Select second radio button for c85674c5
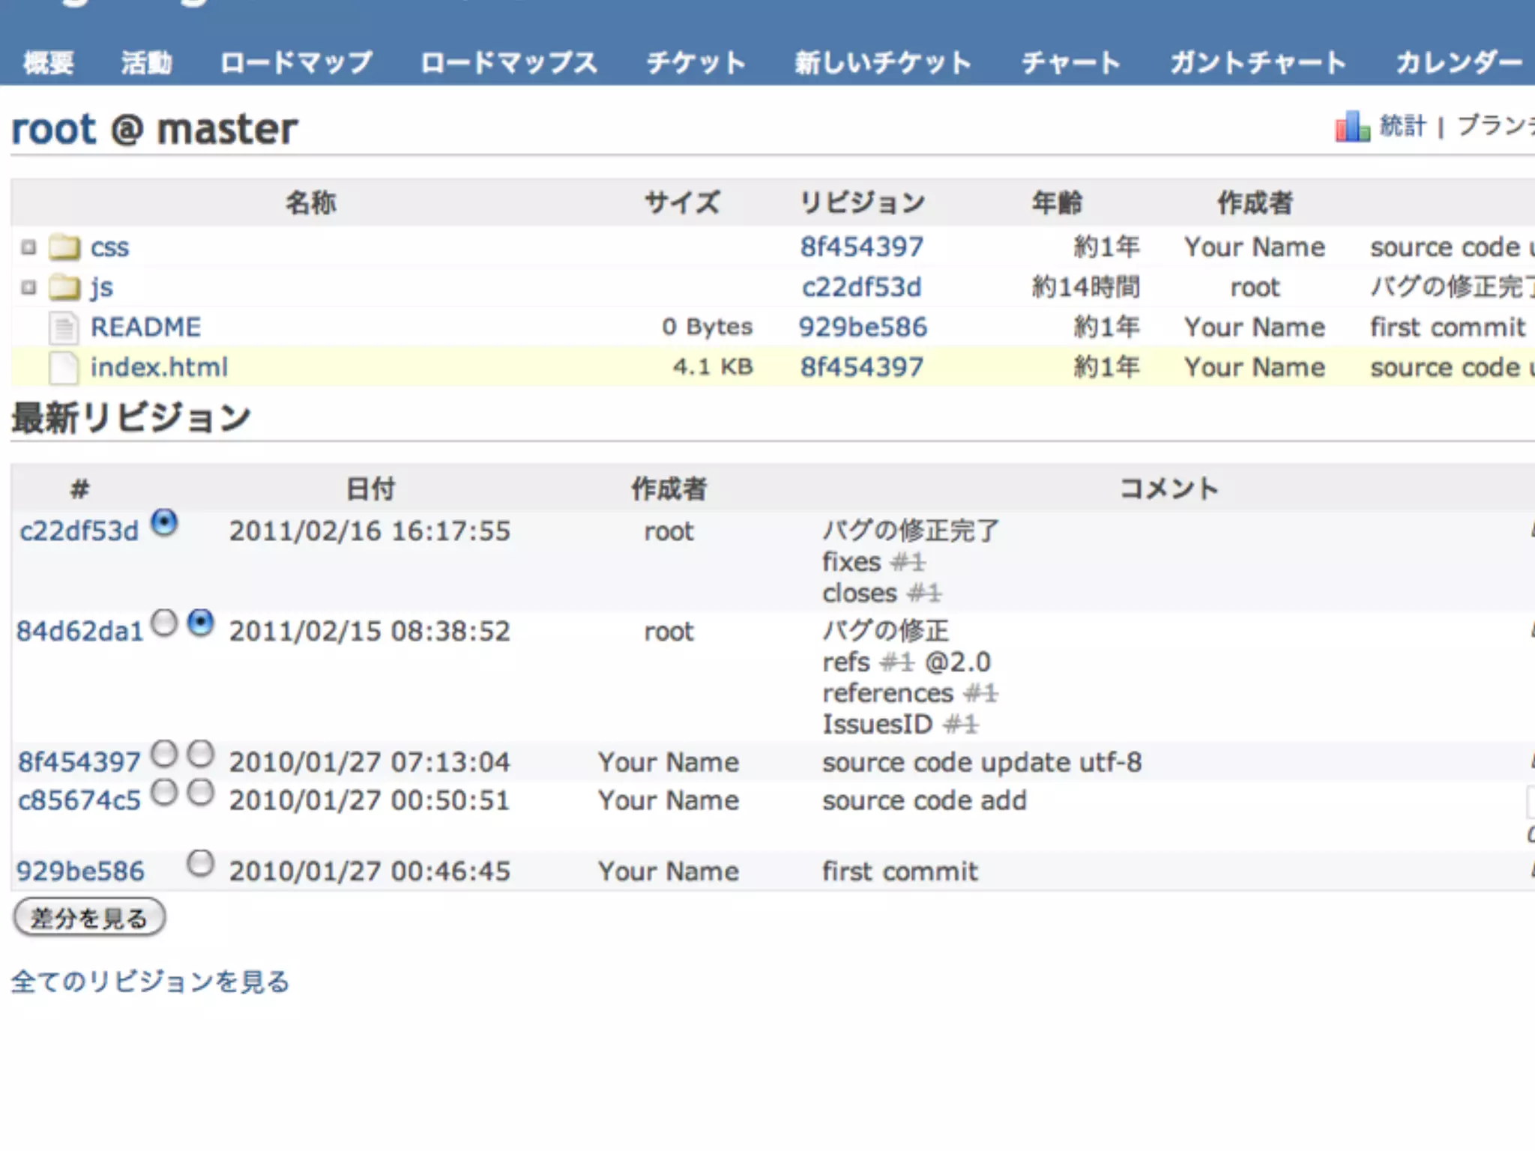 point(200,792)
